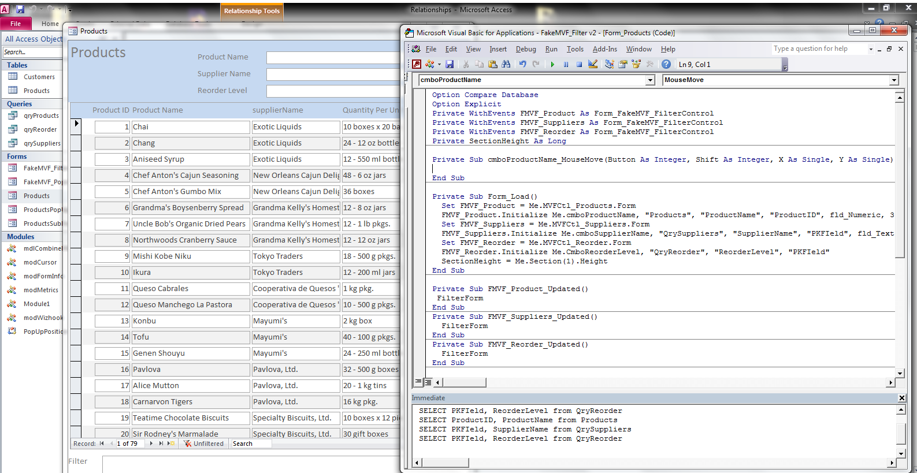Click Procedure View button in code window
Image resolution: width=917 pixels, height=473 pixels.
click(418, 382)
